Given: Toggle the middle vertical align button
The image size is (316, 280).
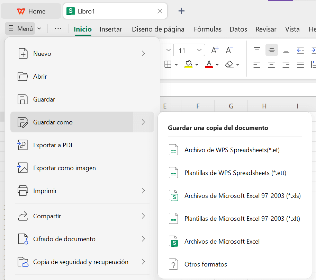Looking at the screenshot, I should tap(271, 50).
